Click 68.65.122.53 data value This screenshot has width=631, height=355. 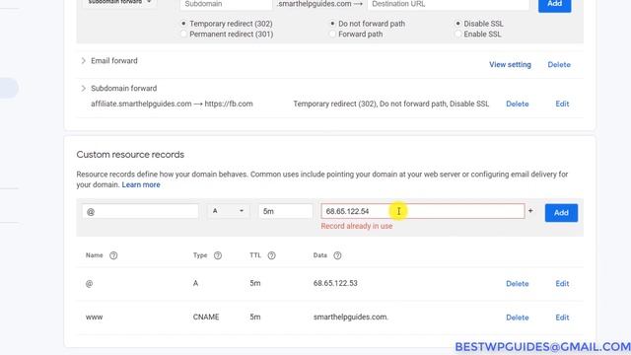click(335, 283)
